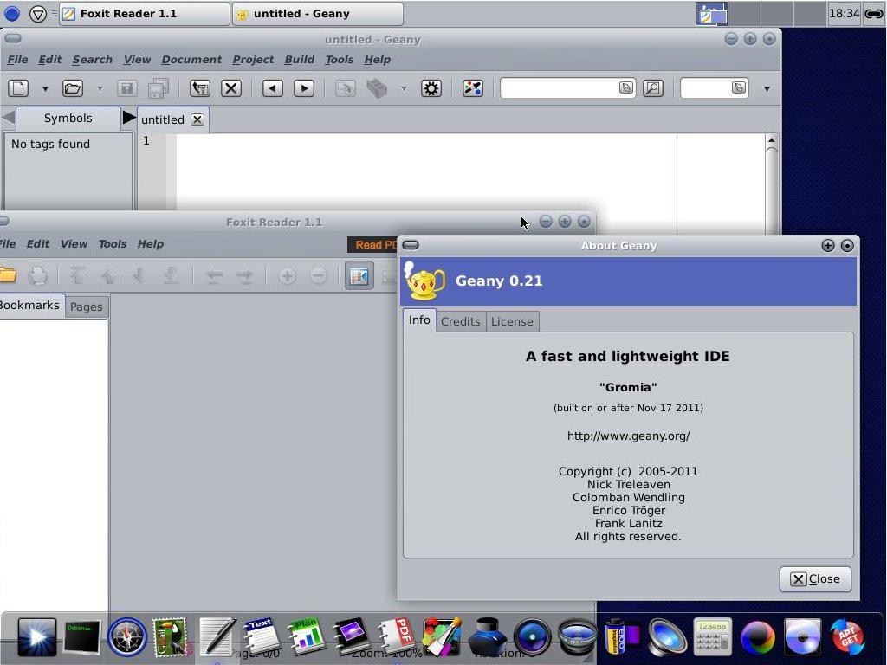Click the go-to-line input field in Geany
The height and width of the screenshot is (665, 887).
tap(715, 87)
